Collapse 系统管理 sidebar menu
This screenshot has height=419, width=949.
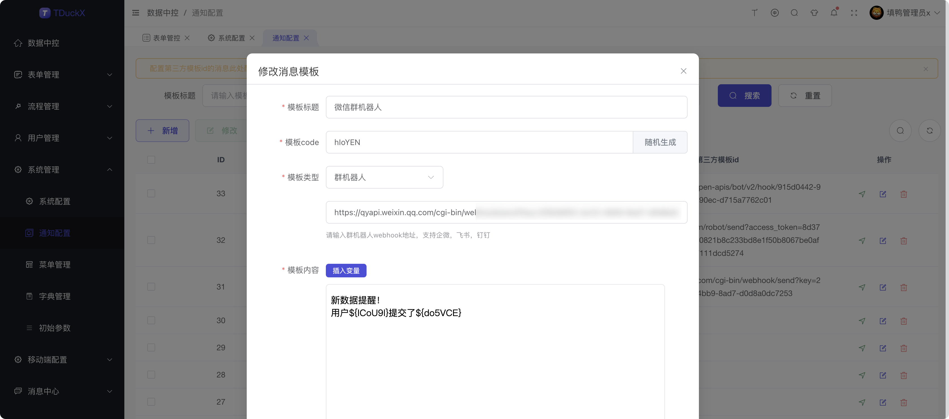[62, 170]
